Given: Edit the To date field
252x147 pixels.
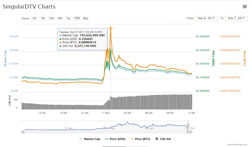Looking at the screenshot, I should [x=236, y=18].
